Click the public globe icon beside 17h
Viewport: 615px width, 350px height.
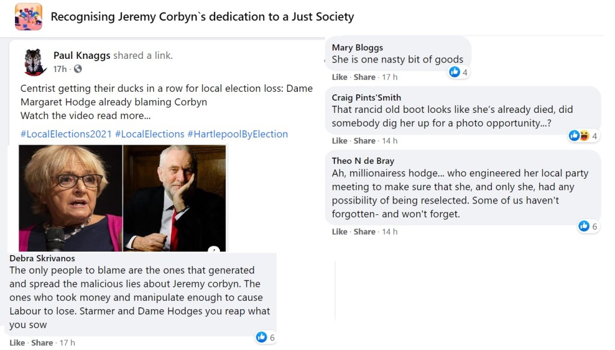coord(77,69)
